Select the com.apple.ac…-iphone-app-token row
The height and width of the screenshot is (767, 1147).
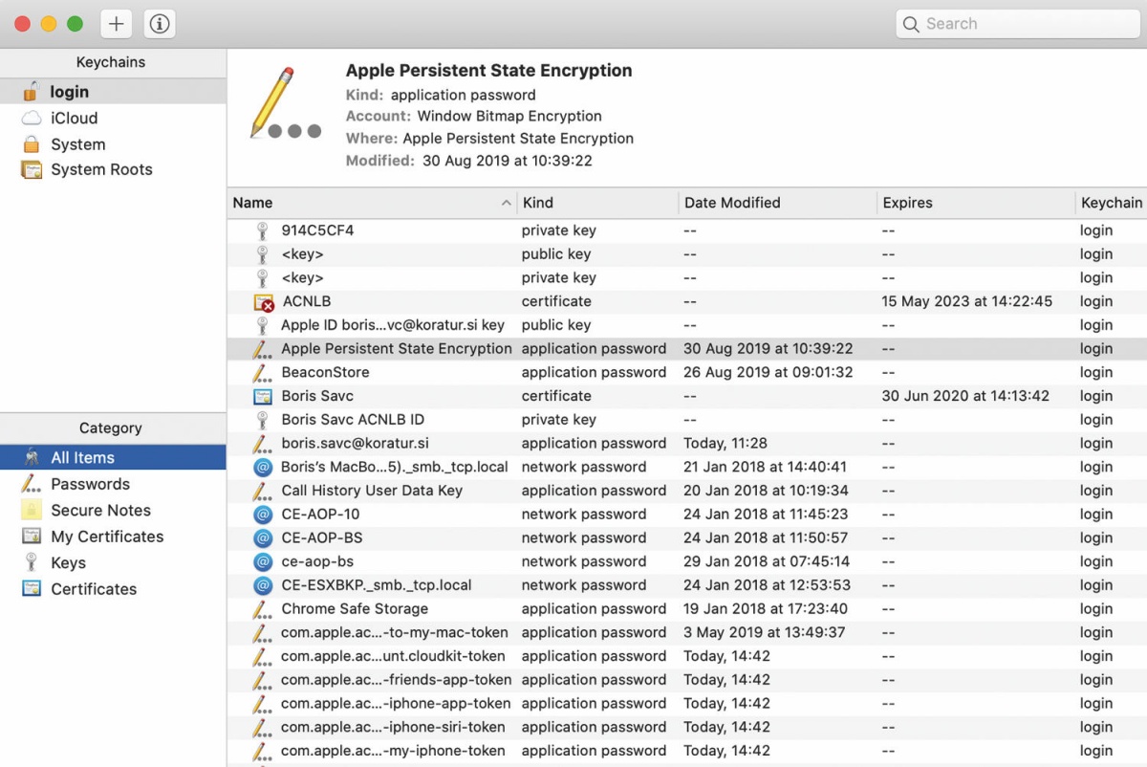687,704
